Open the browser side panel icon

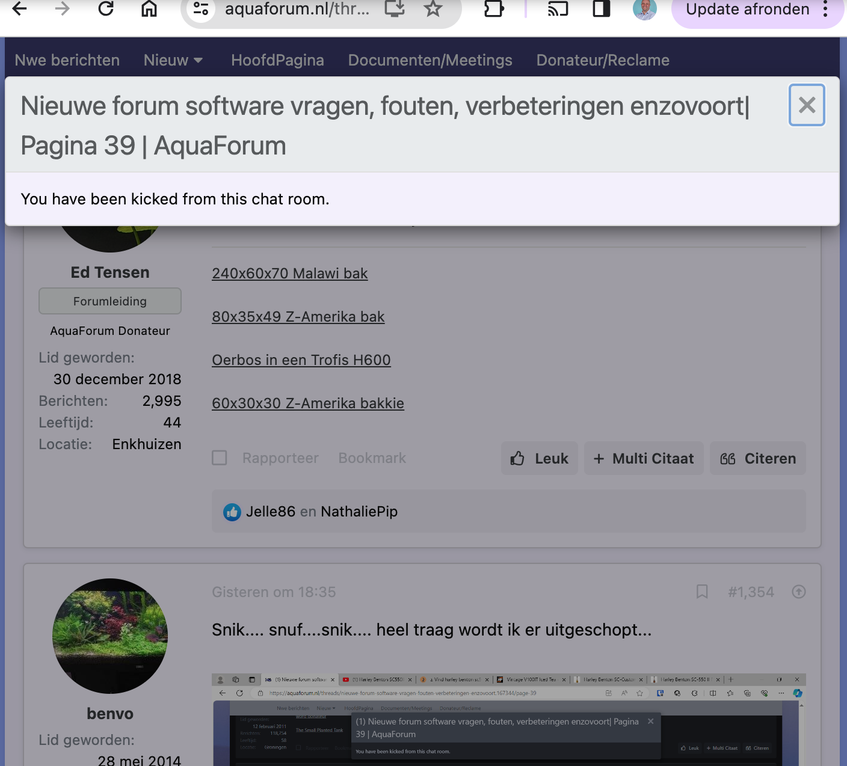(601, 9)
